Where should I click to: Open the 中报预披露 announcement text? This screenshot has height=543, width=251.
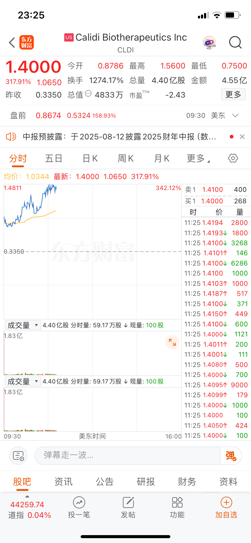point(119,137)
